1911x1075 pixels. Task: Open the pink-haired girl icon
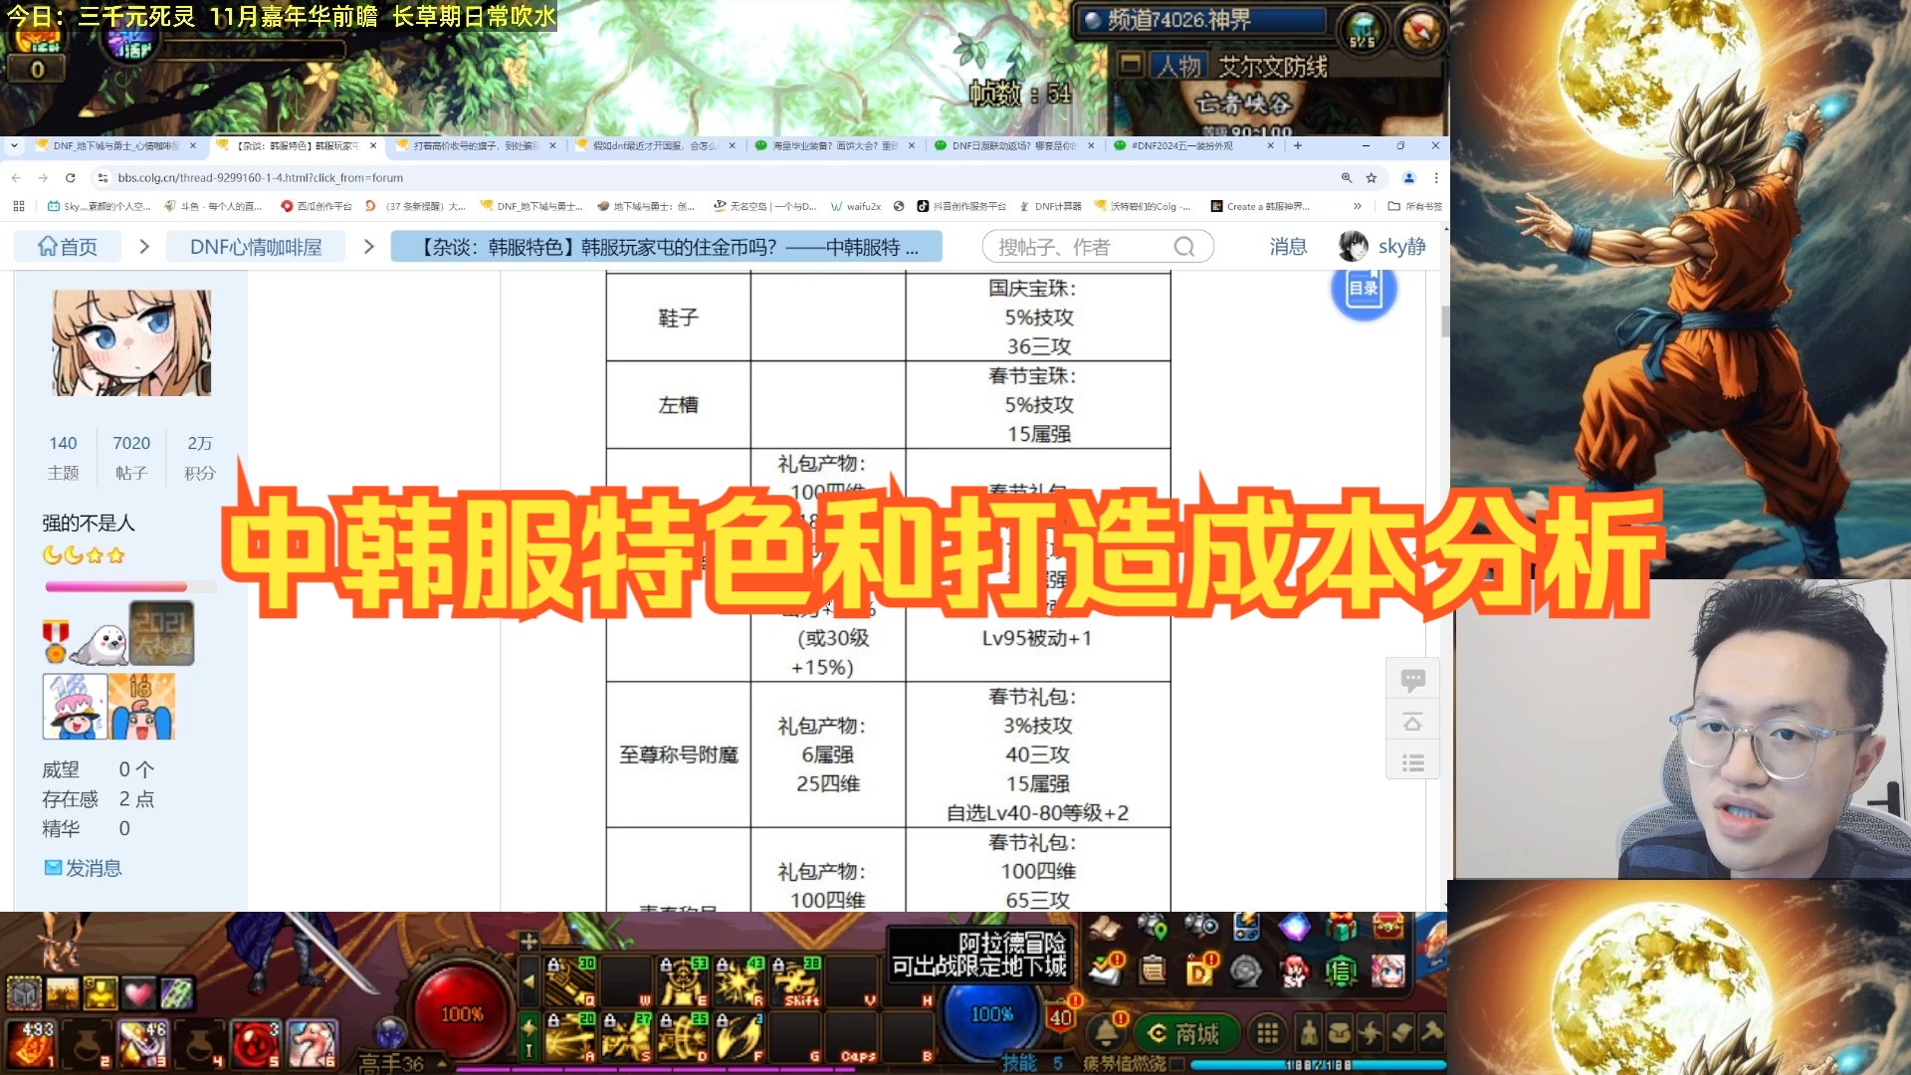[x=1294, y=970]
